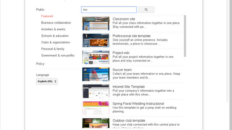Select the Professional site template title
Viewport: 232px width, 130px height.
tap(132, 36)
